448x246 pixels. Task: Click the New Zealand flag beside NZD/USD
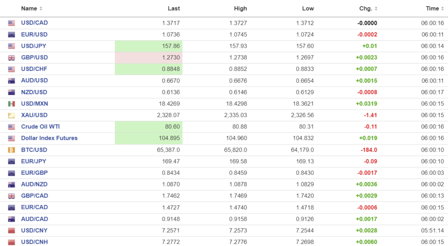pos(11,92)
